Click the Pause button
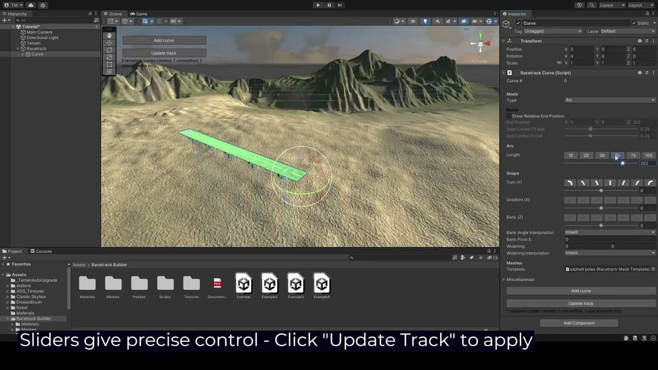658x370 pixels. tap(329, 5)
